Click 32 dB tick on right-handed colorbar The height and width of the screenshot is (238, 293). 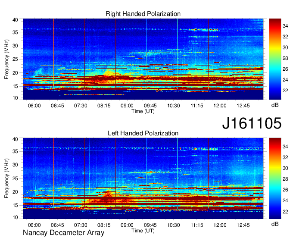[285, 37]
